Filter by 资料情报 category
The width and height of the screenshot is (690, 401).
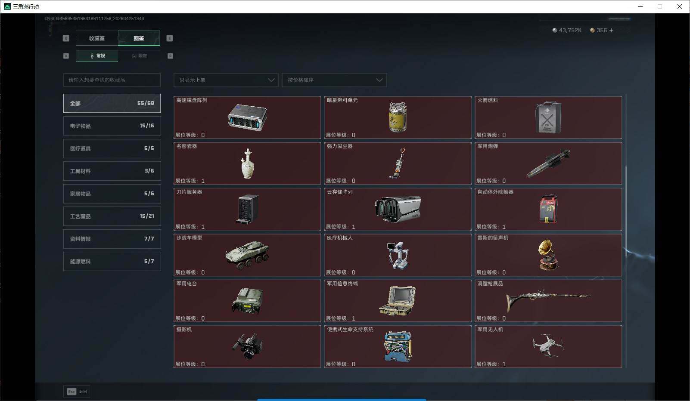click(x=112, y=239)
